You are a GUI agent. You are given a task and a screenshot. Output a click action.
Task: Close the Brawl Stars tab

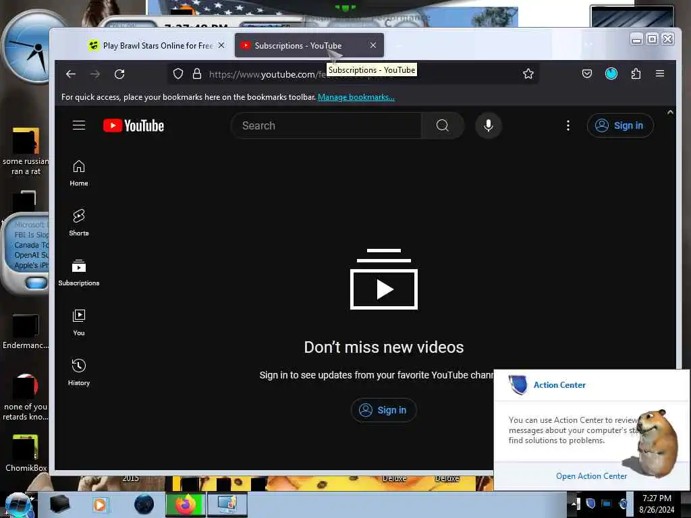pyautogui.click(x=221, y=45)
